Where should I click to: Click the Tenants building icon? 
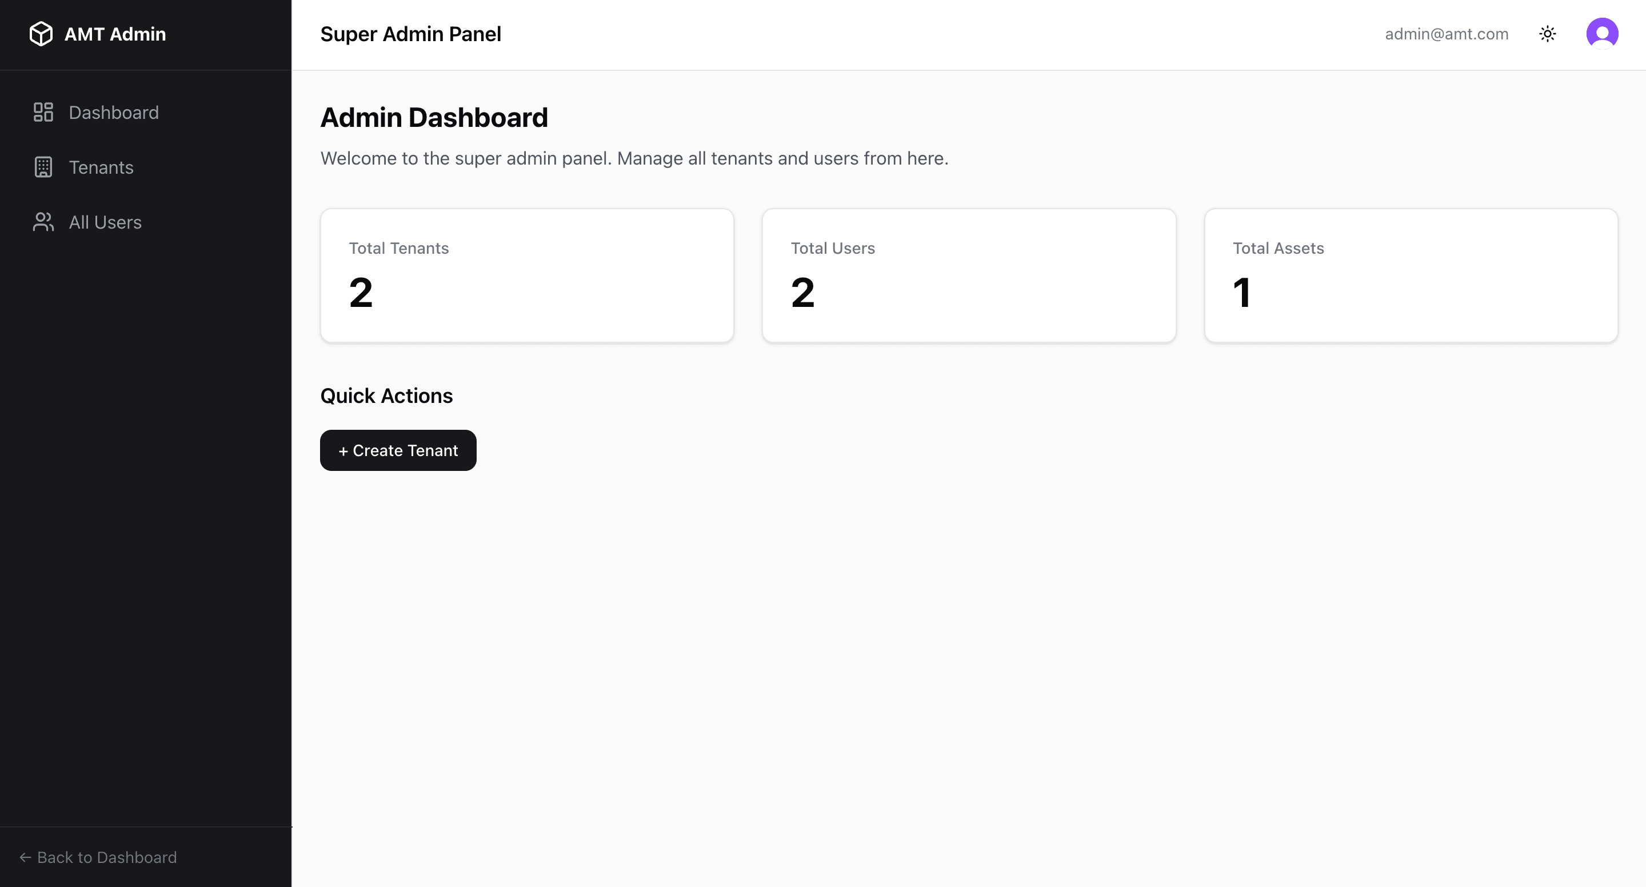[43, 167]
